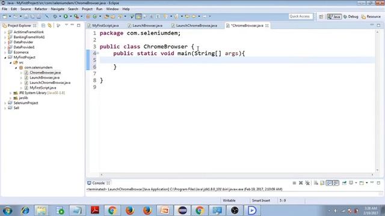Toggle Link with Editor in Project Explorer
This screenshot has width=385, height=216.
pyautogui.click(x=50, y=25)
